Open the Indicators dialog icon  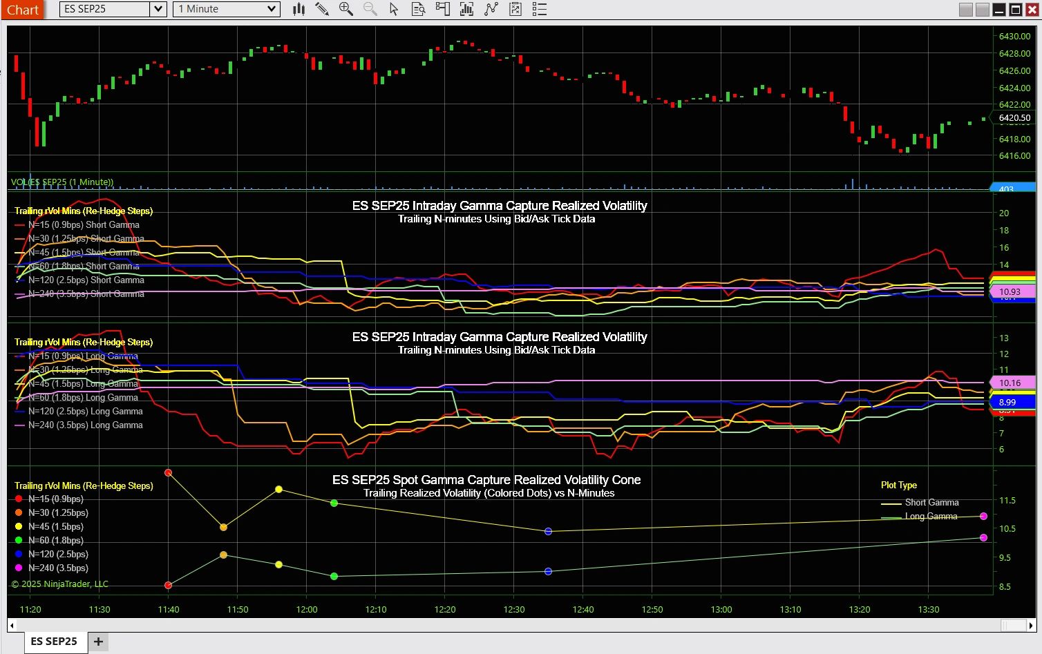click(x=491, y=9)
